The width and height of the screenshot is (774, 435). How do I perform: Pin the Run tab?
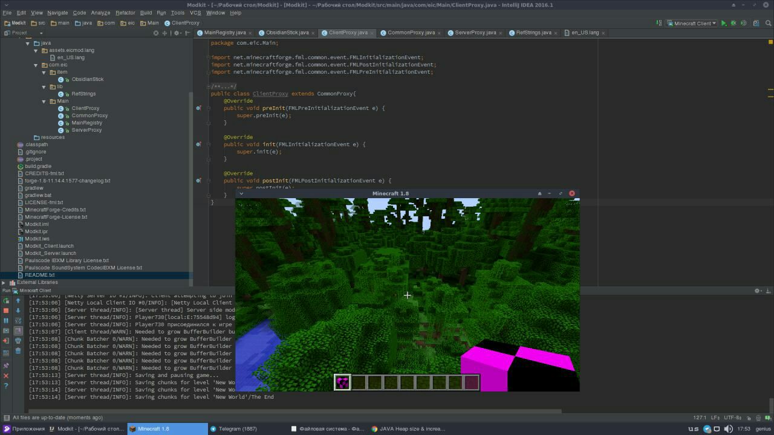(6, 366)
